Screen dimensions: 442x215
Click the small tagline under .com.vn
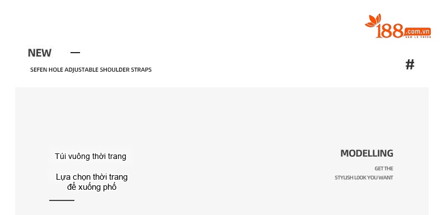tap(418, 37)
